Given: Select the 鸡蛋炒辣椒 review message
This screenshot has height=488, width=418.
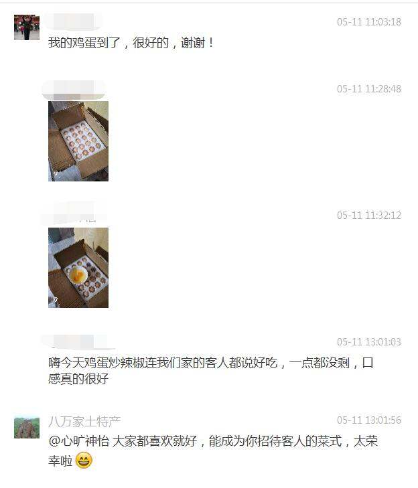Looking at the screenshot, I should [211, 371].
